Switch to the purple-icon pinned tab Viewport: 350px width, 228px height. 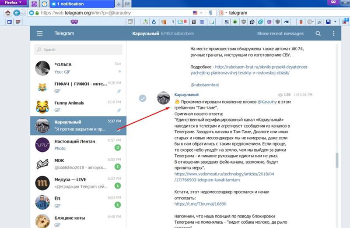click(34, 4)
